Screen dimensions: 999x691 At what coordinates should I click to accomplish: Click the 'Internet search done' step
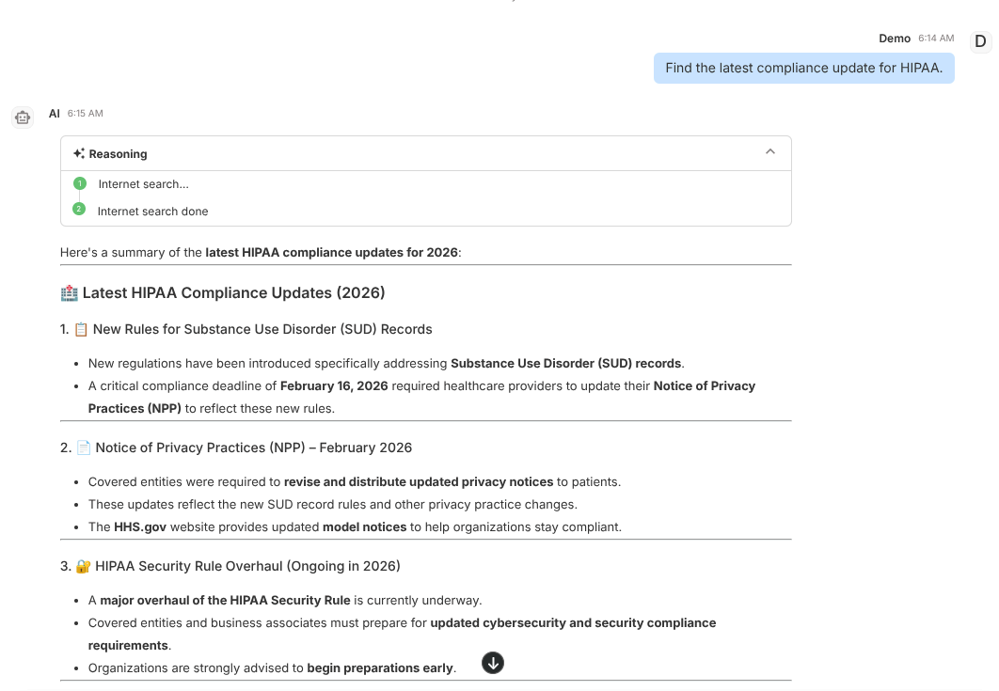[153, 212]
